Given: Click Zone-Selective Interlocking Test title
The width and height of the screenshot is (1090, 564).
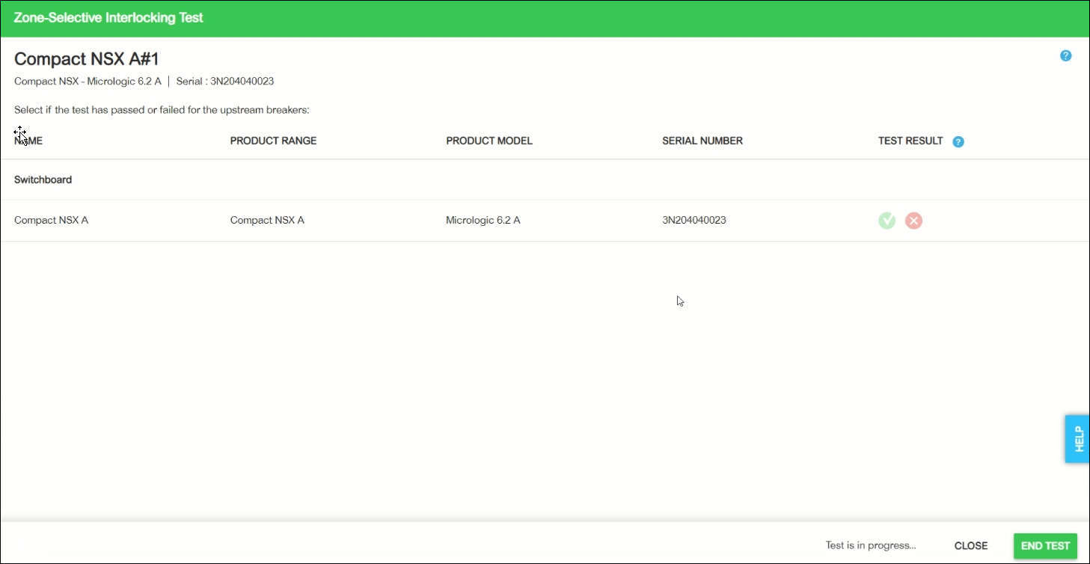Looking at the screenshot, I should (108, 17).
